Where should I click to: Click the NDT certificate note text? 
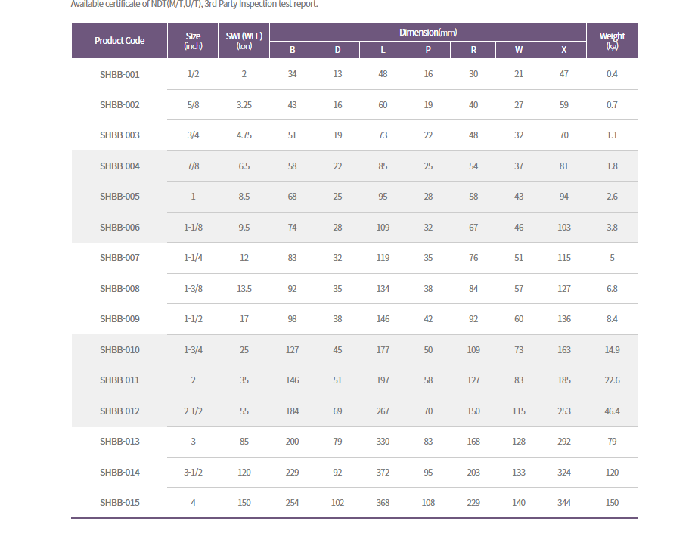click(x=194, y=4)
